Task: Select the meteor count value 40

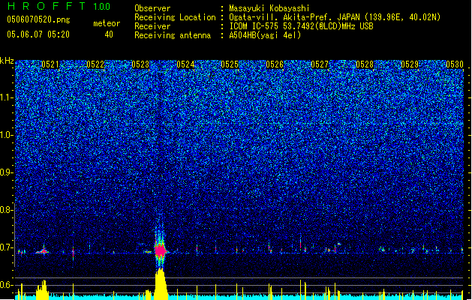Action: point(109,34)
